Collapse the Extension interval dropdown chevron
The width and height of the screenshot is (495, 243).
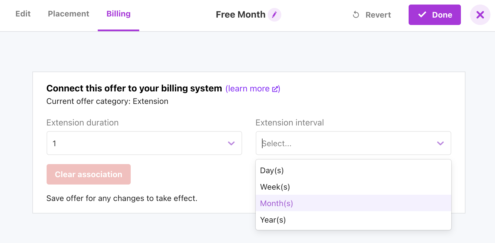(440, 143)
